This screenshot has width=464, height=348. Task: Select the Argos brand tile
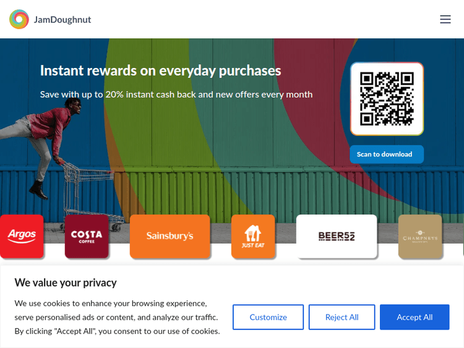point(22,236)
